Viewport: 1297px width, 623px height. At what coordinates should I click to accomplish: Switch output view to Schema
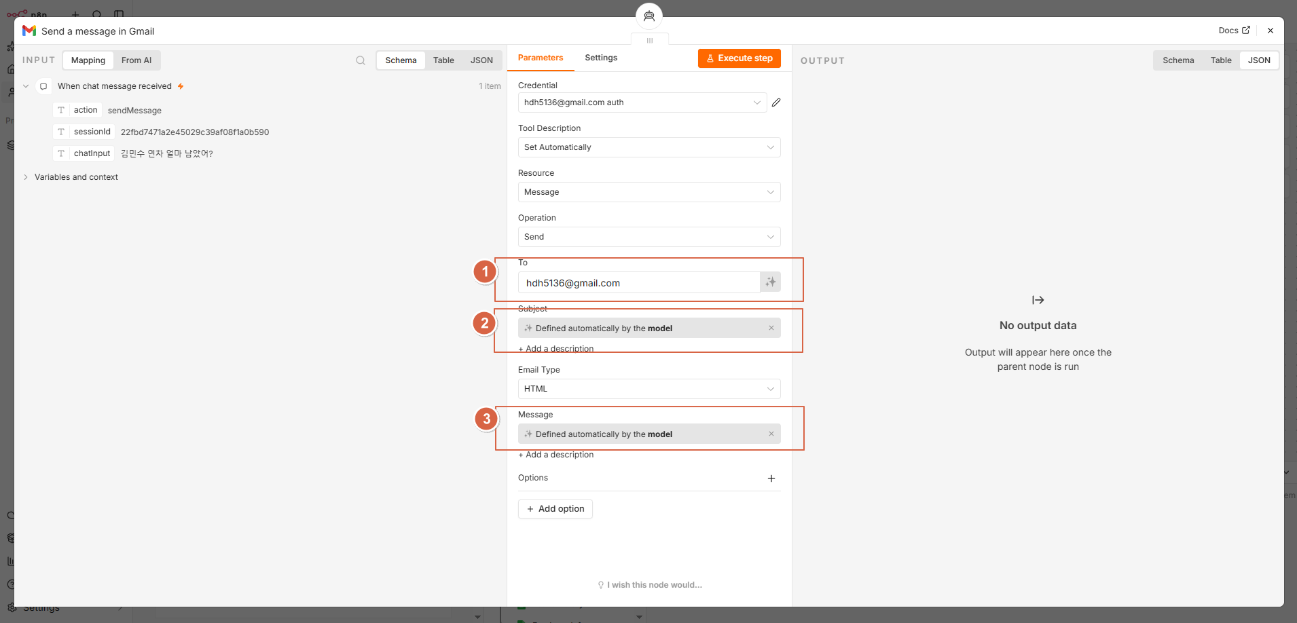[1178, 60]
